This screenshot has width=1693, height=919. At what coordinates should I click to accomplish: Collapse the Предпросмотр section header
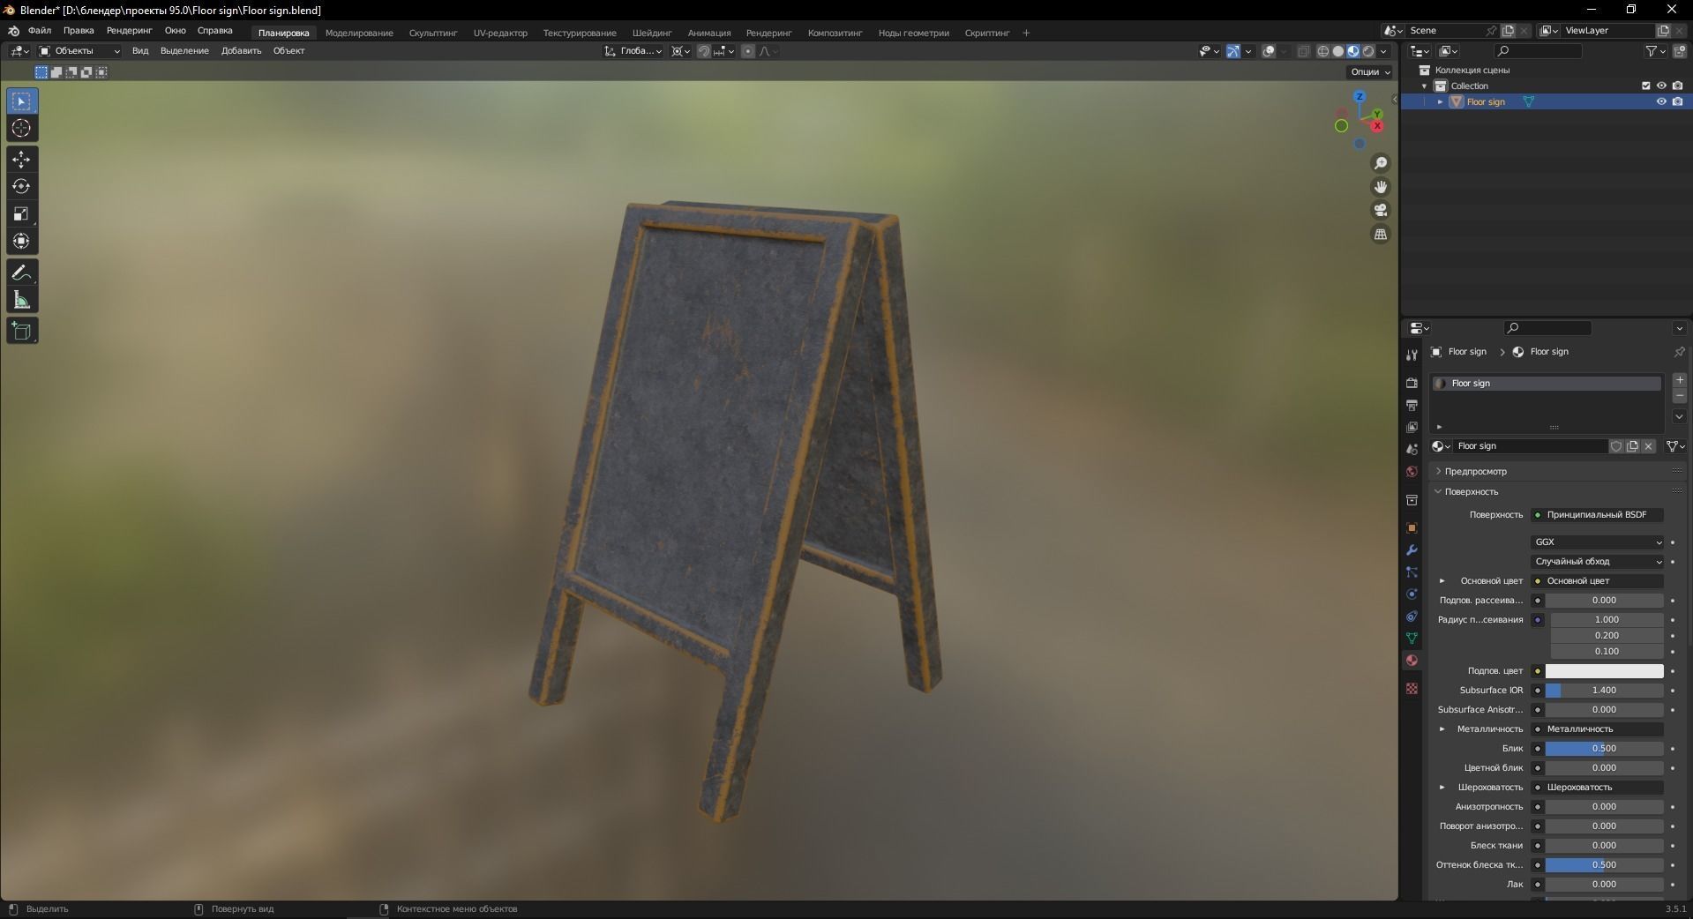(1472, 471)
